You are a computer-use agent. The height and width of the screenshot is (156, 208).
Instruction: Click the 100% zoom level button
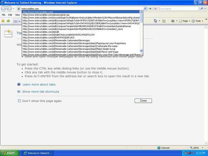tap(195, 148)
